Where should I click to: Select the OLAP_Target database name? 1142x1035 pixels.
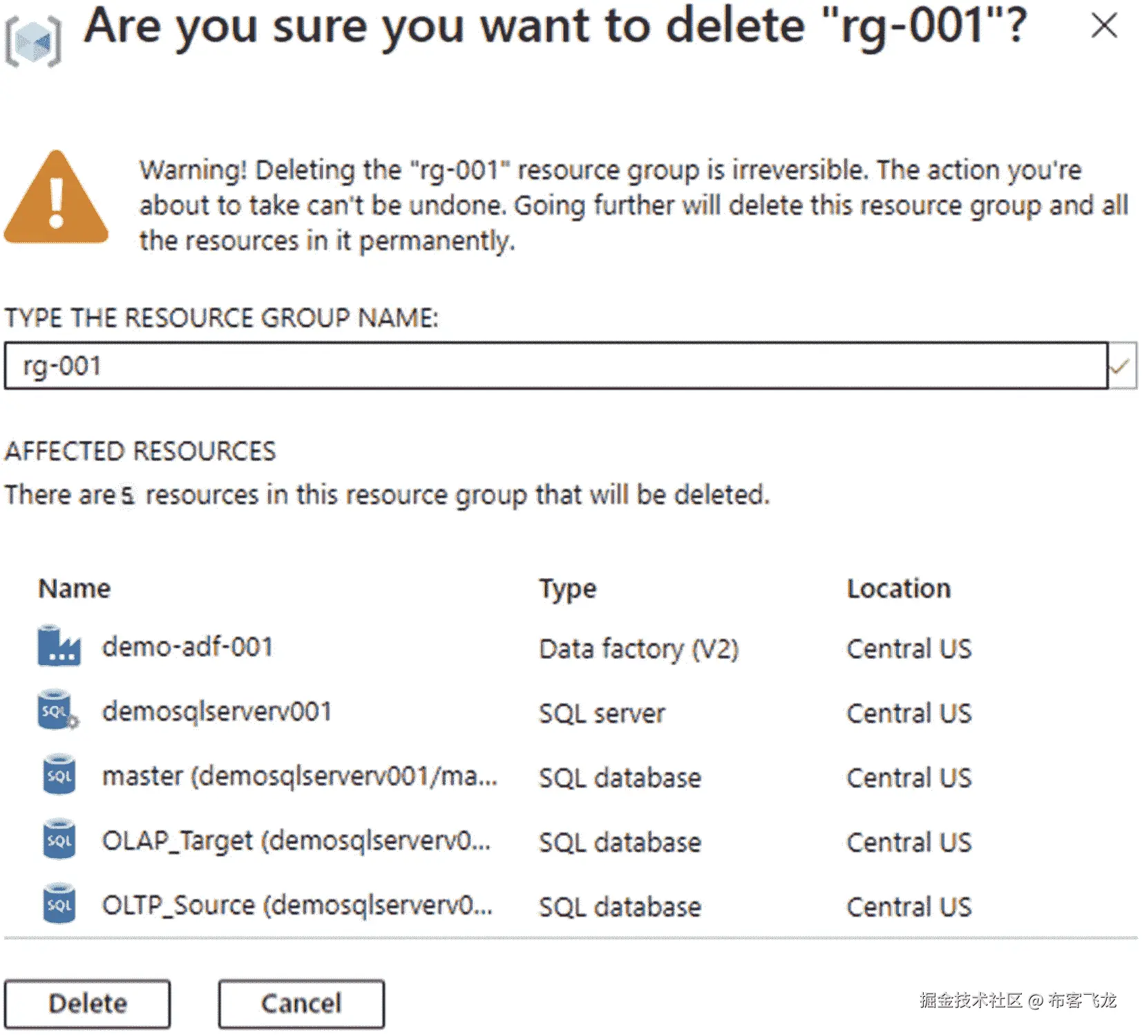[x=296, y=841]
